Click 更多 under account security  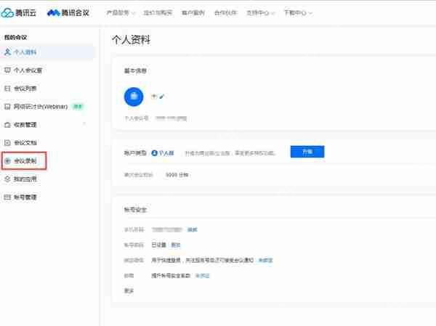(x=129, y=290)
